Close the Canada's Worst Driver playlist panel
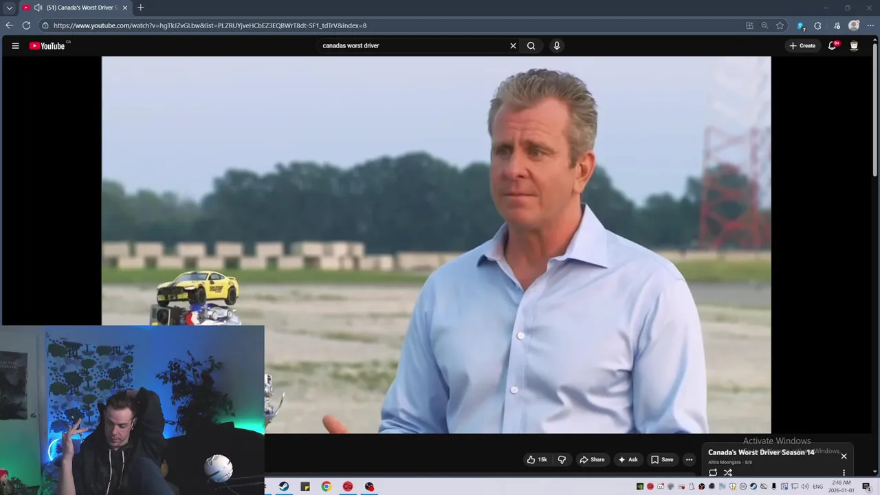The image size is (880, 495). tap(844, 456)
